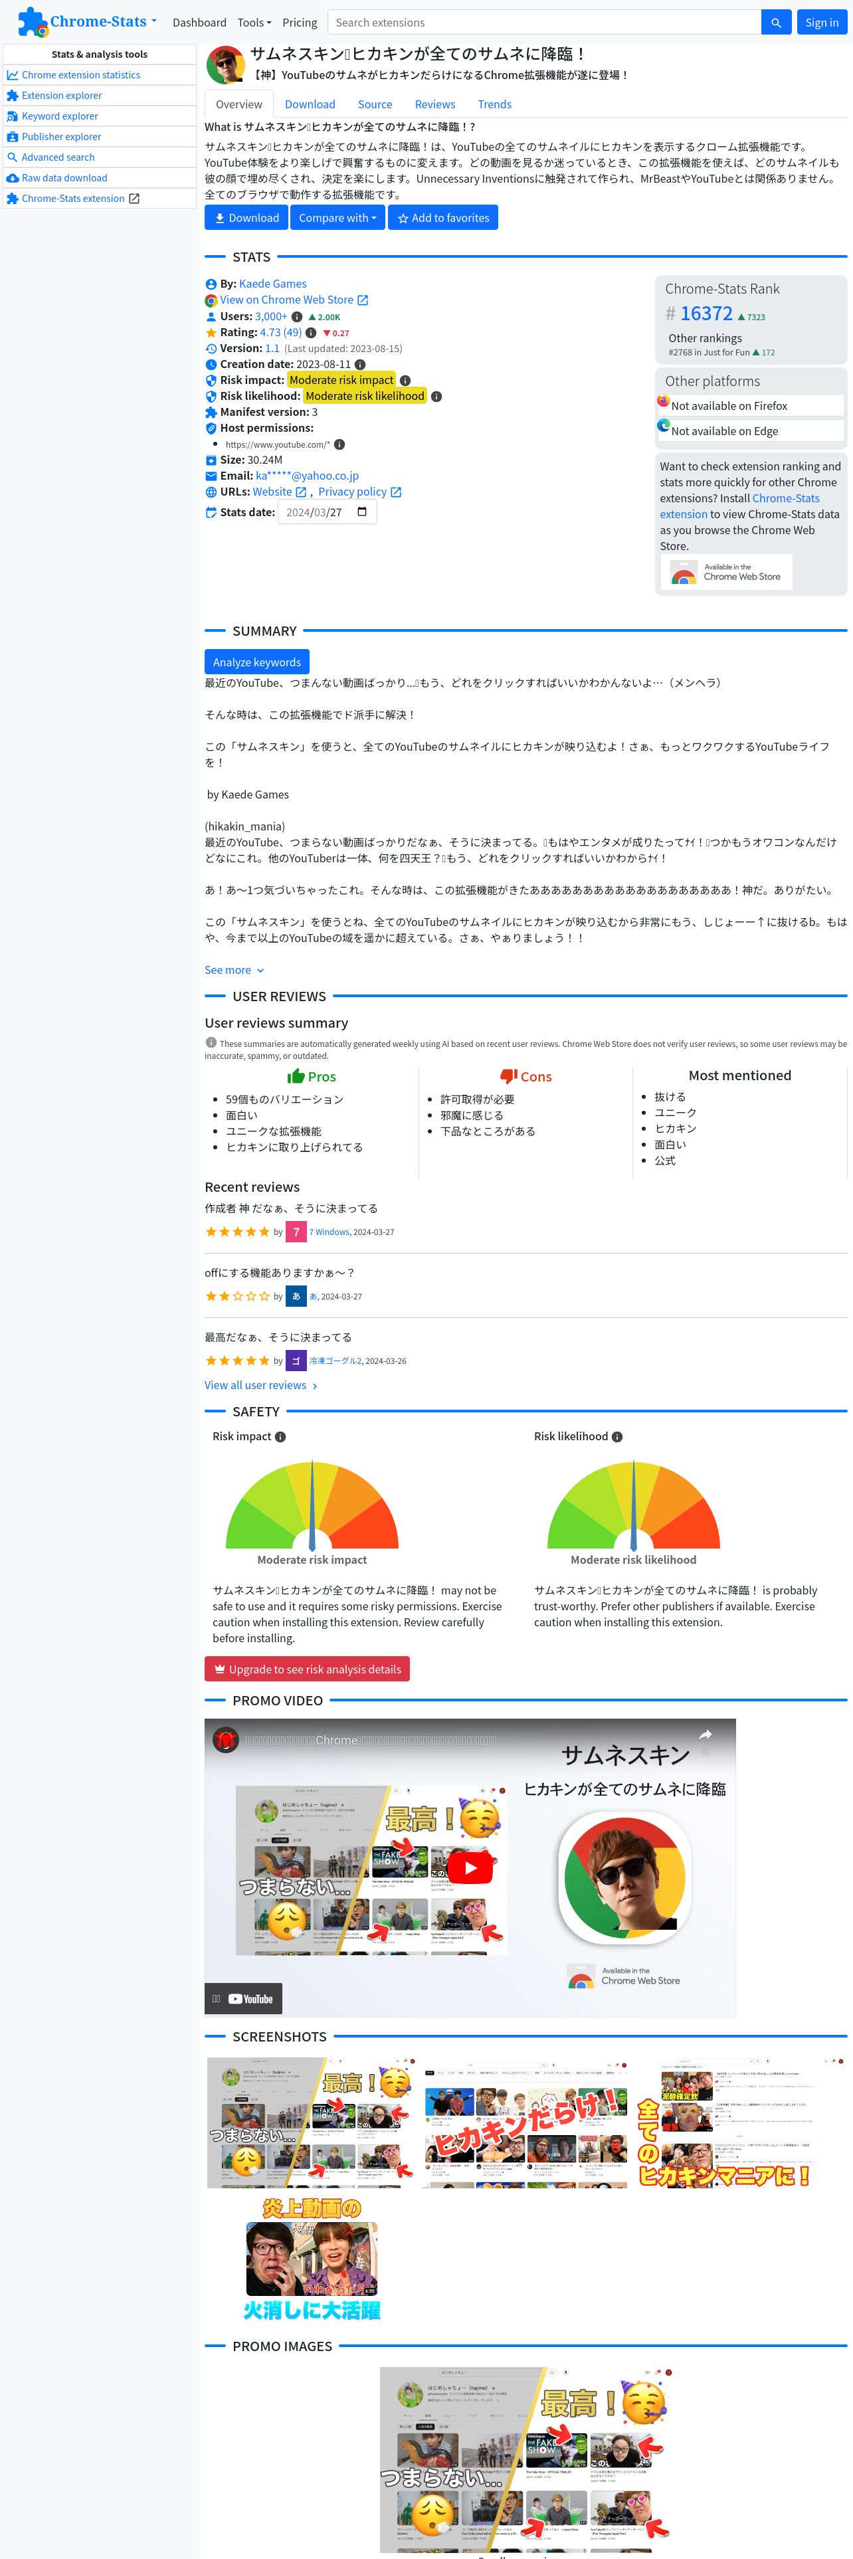853x2559 pixels.
Task: Select the Overview tab
Action: 239,104
